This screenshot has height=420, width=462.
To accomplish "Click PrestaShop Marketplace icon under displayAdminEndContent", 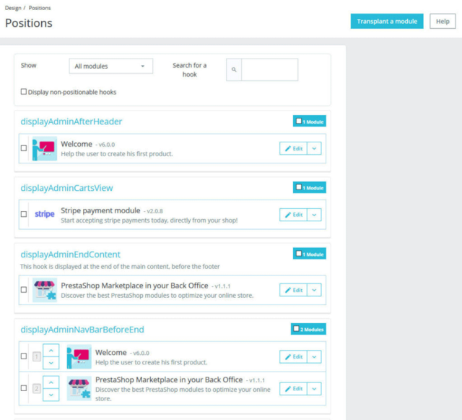I will [44, 289].
